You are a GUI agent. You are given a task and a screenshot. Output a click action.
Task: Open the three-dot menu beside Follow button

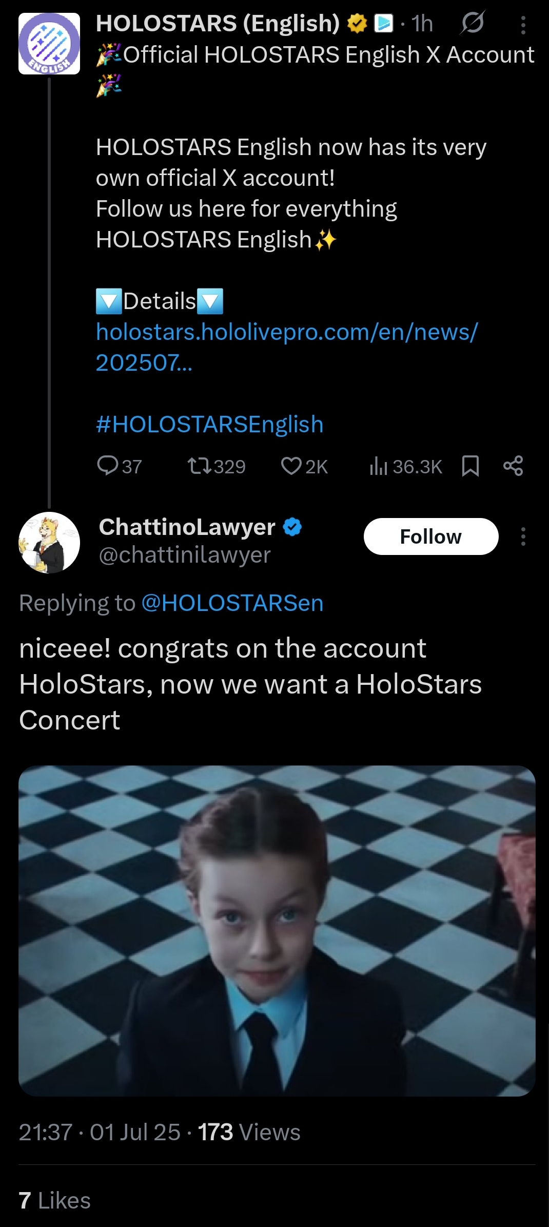pyautogui.click(x=523, y=536)
